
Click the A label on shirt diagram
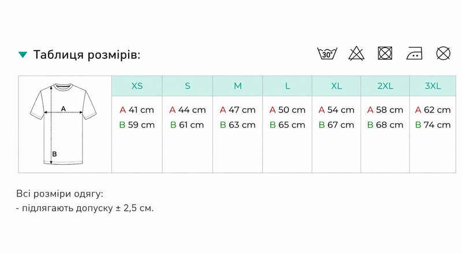click(x=64, y=109)
